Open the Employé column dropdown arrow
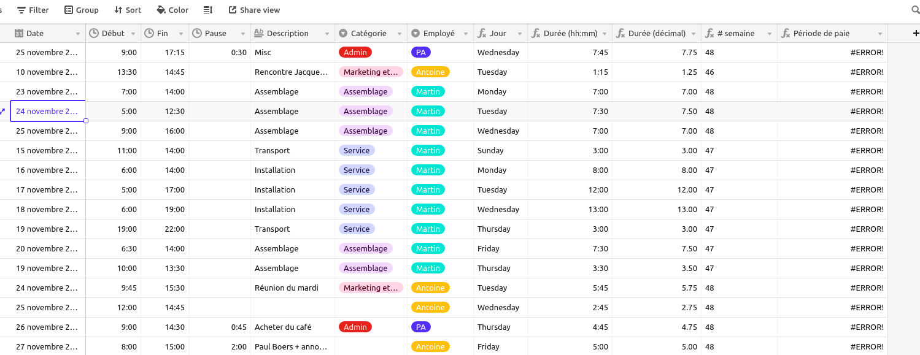 pyautogui.click(x=466, y=34)
